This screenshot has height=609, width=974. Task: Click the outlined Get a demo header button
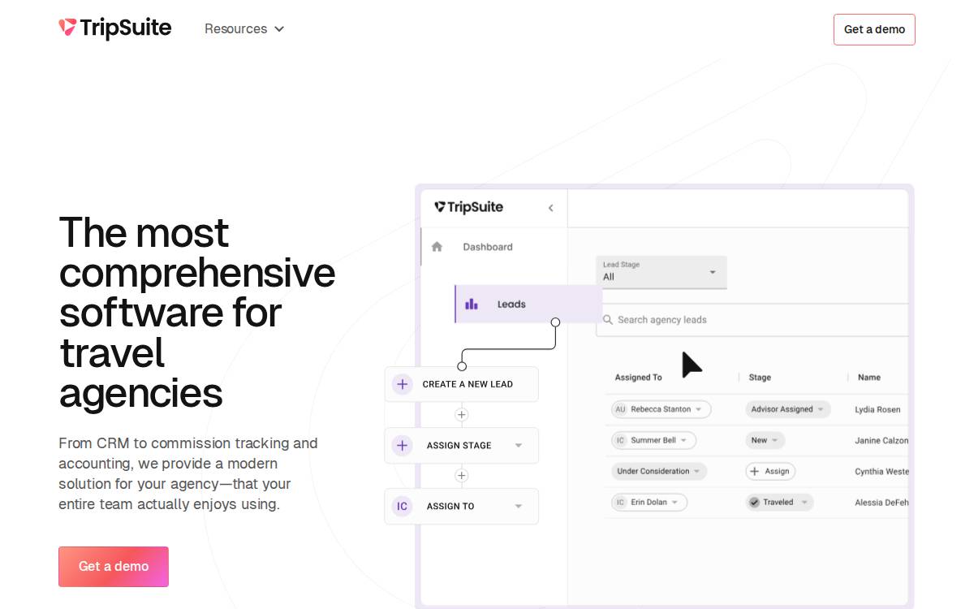tap(874, 29)
